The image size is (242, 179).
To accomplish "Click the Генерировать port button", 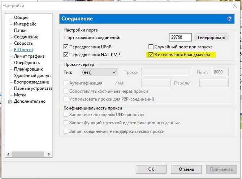I will pos(211,37).
